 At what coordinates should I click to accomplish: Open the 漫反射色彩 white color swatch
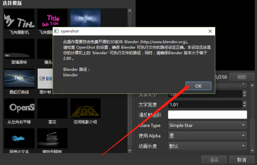207,115
